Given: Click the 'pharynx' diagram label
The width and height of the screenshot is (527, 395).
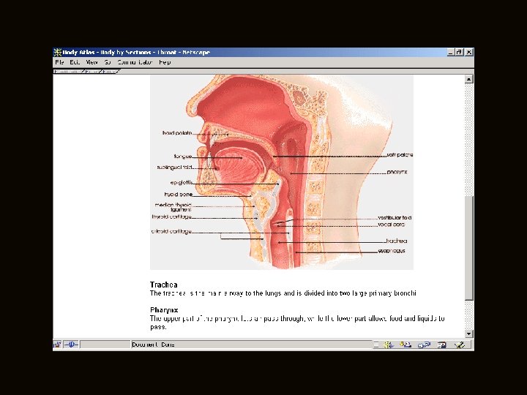Looking at the screenshot, I should pos(397,172).
